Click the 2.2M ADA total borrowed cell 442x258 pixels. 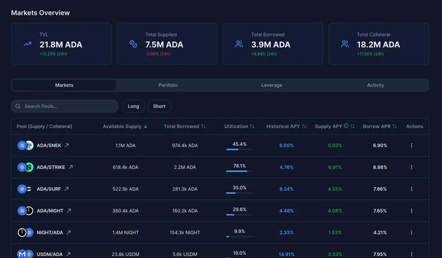click(185, 167)
